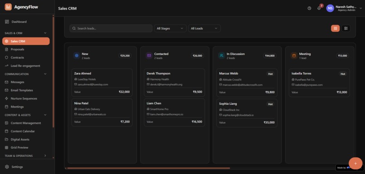Click the Hot badge on Marcus Webb

coord(270,74)
